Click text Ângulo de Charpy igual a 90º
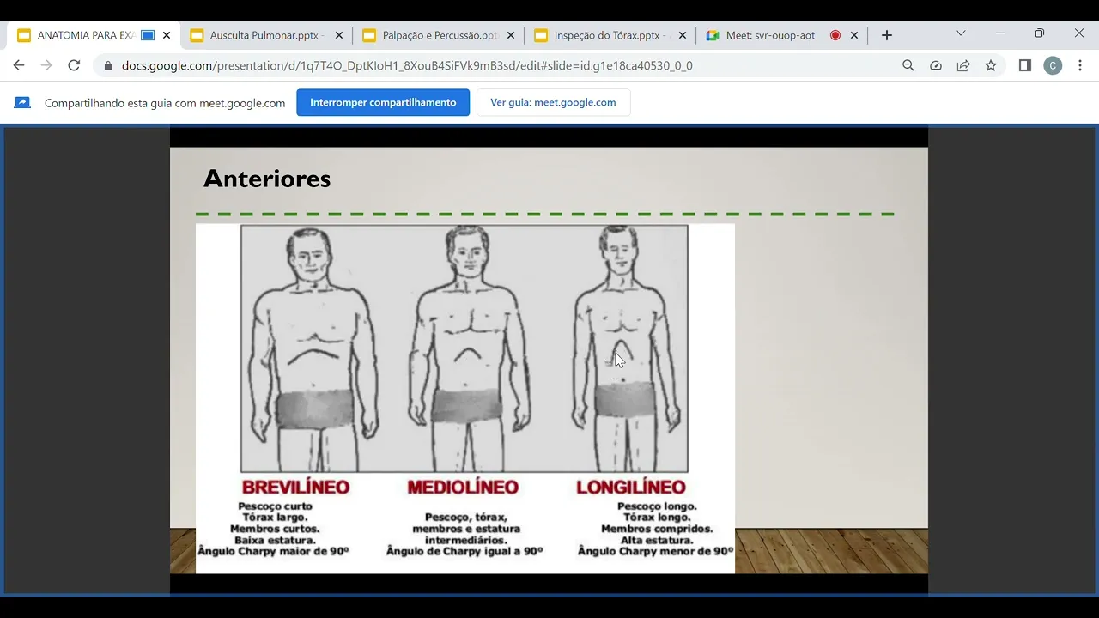Viewport: 1099px width, 618px height. (x=464, y=552)
